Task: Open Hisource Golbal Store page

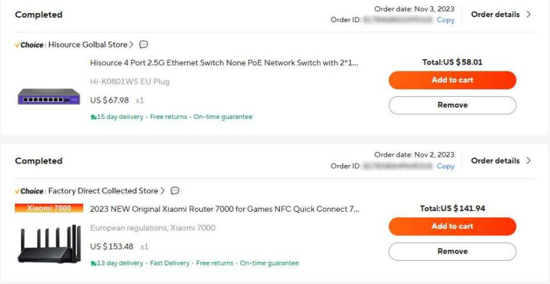Action: coord(88,45)
